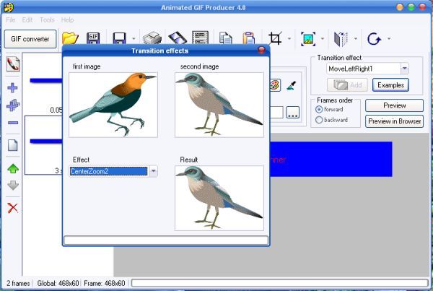
Task: Open the Edit menu
Action: (27, 20)
